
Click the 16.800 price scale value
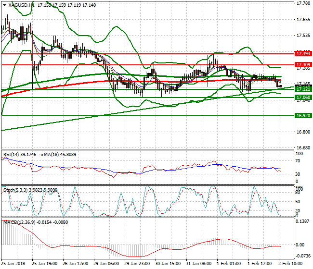(x=303, y=132)
